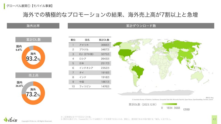Image resolution: width=221 pixels, height=124 pixels.
Task: Click the 中国 table cell
Action: pos(81,82)
